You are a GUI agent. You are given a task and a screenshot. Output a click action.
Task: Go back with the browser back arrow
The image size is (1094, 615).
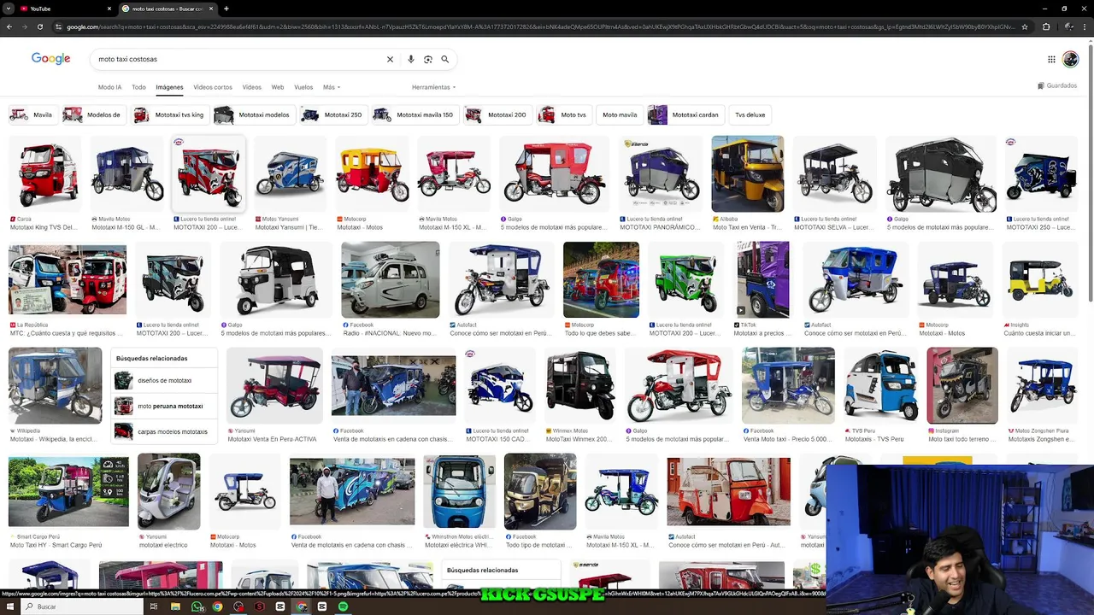(9, 26)
